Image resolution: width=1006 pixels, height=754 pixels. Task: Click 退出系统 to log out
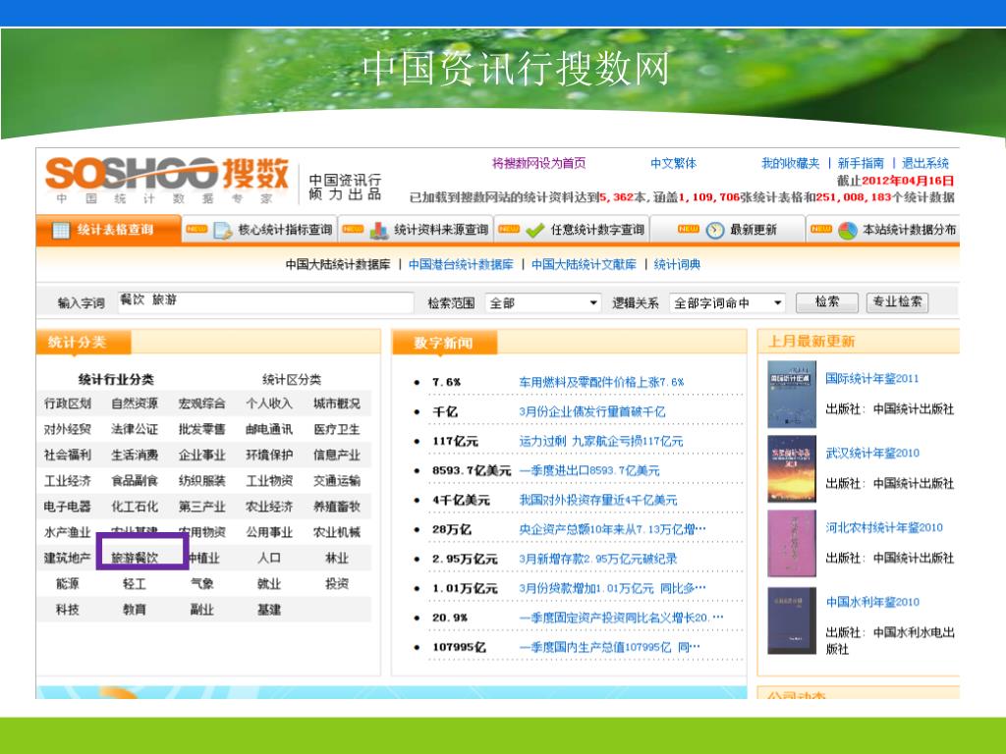[924, 164]
